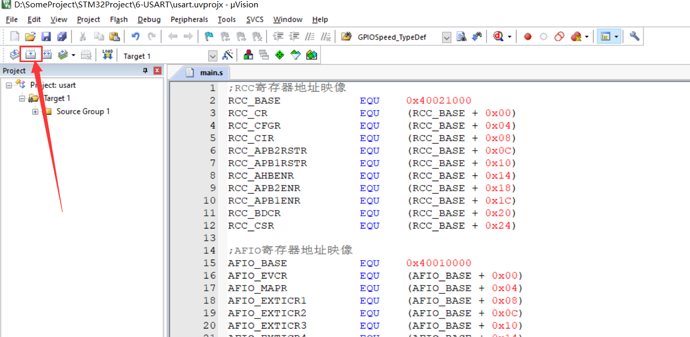690x337 pixels.
Task: Click the Batch Build icon
Action: click(63, 54)
